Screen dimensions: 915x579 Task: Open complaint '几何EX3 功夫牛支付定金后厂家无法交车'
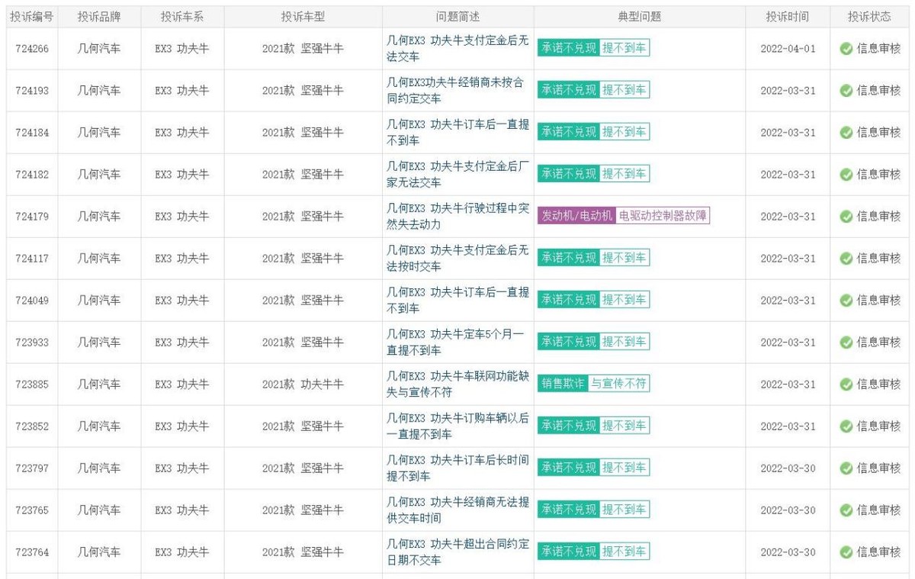[x=457, y=175]
